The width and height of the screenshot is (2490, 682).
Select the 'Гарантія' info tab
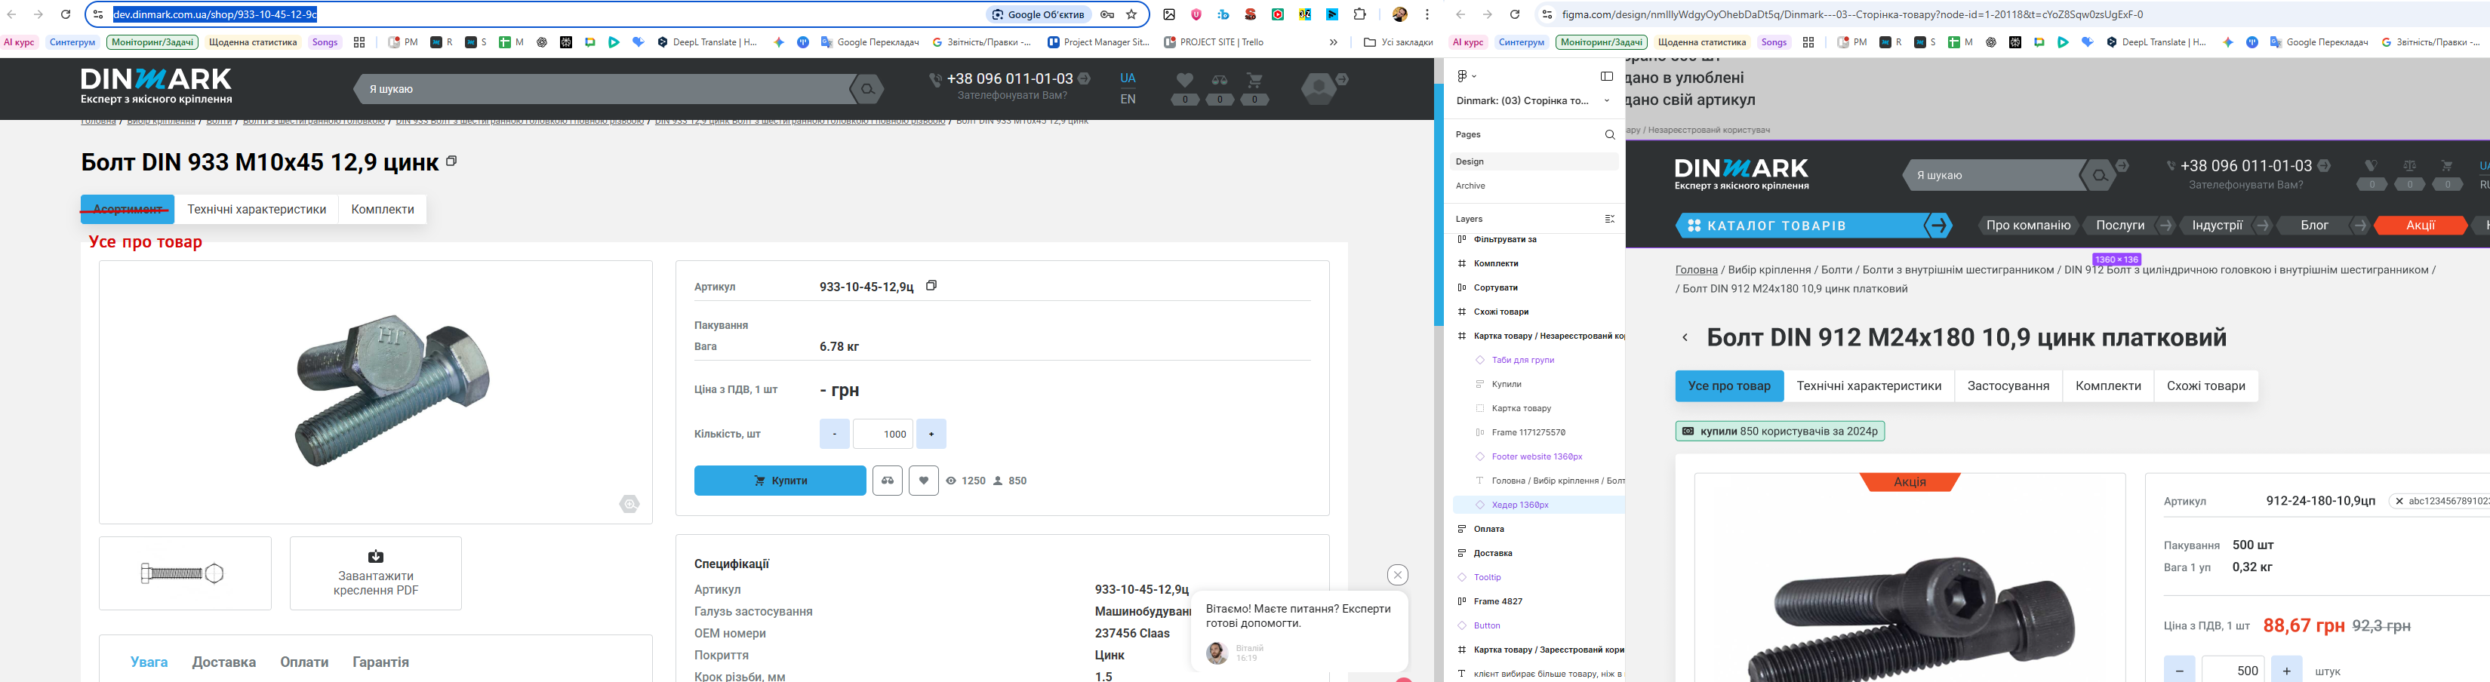coord(381,662)
